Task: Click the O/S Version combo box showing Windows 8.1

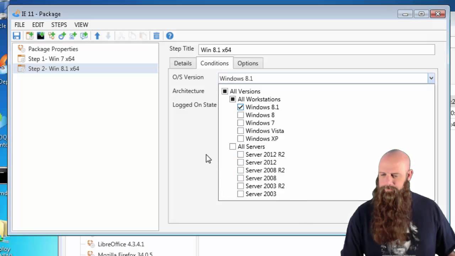Action: 326,78
